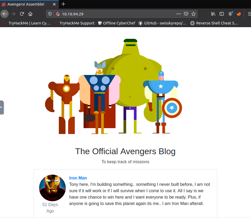Open Offline CyberChef bookmark

pos(117,23)
